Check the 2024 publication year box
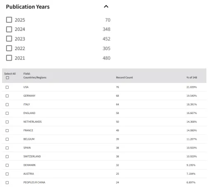 pyautogui.click(x=9, y=29)
